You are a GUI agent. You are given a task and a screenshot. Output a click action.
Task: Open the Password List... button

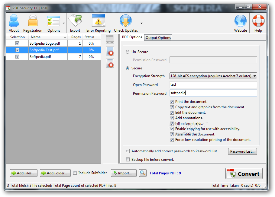(242, 151)
